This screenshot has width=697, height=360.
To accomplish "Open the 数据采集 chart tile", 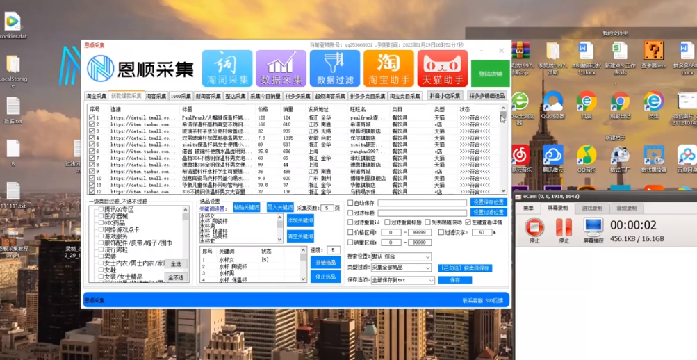I will click(x=281, y=68).
